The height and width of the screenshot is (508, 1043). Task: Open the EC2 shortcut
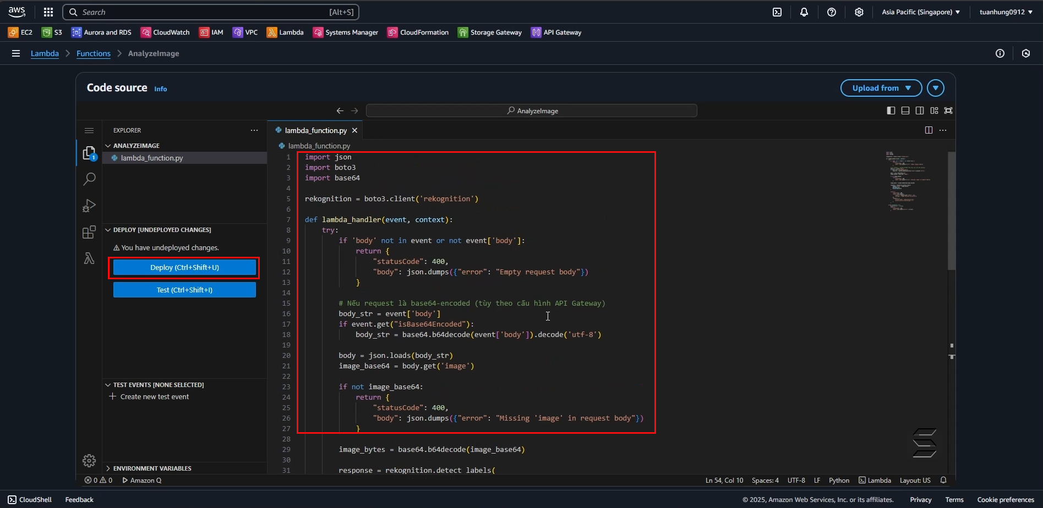pos(20,32)
